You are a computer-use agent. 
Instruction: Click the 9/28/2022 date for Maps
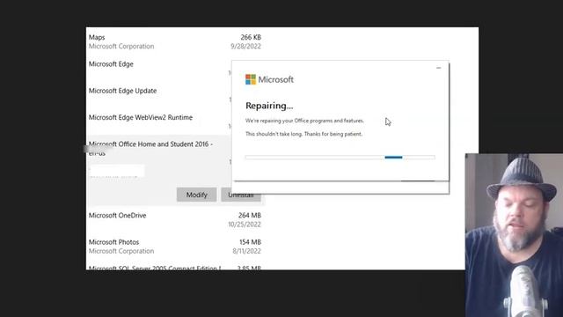click(245, 47)
